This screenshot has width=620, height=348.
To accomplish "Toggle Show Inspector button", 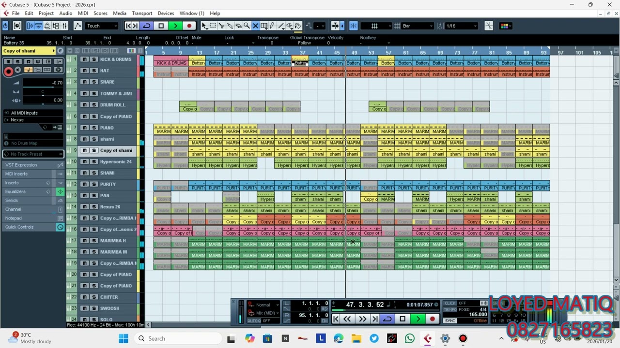I will [x=31, y=26].
